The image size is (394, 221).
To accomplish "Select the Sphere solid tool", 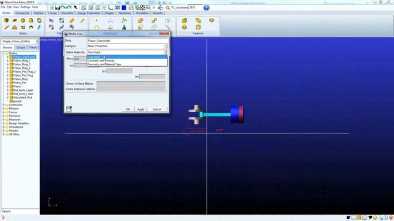I will click(x=23, y=20).
